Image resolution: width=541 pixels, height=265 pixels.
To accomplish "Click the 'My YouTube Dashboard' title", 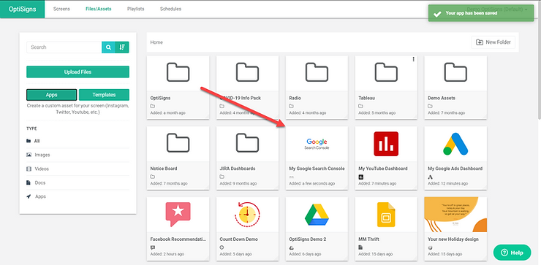I will 383,169.
